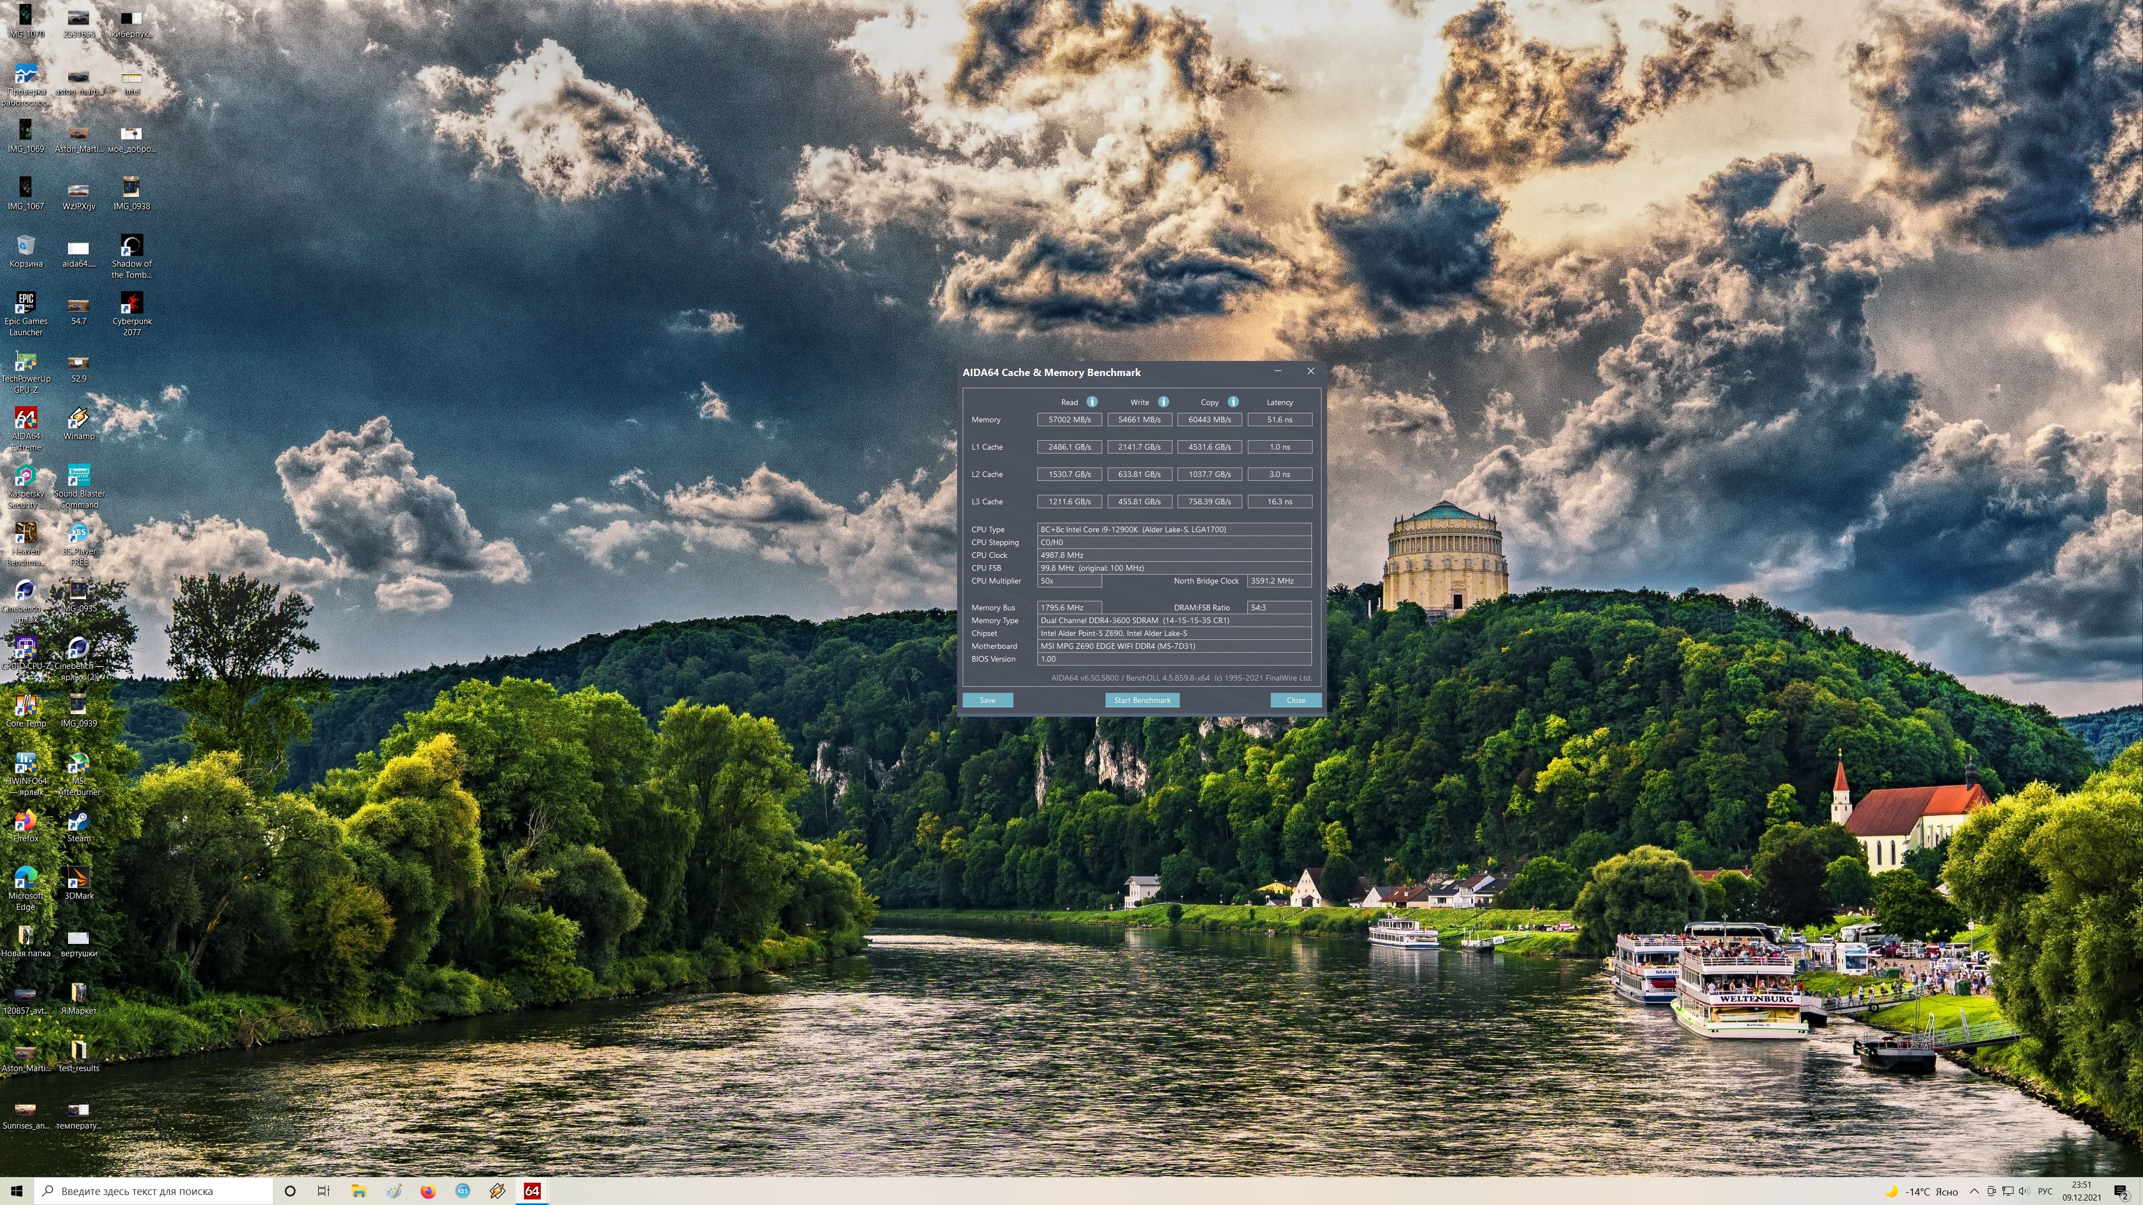Open AIDA64 icon in taskbar
This screenshot has width=2143, height=1205.
click(x=532, y=1191)
